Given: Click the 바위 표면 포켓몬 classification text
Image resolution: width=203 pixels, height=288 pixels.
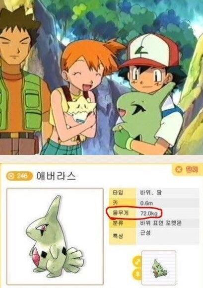Looking at the screenshot, I should pos(161,223).
